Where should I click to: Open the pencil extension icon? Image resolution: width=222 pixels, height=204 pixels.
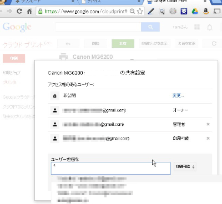pos(151,11)
